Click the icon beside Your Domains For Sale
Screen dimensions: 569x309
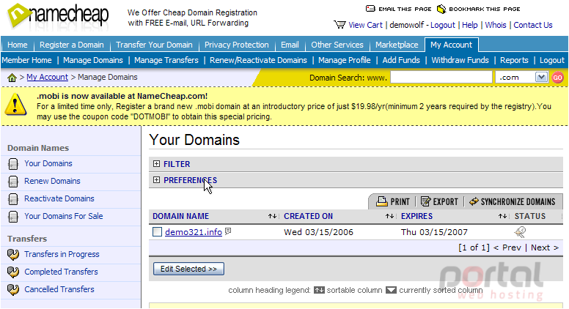(x=13, y=217)
